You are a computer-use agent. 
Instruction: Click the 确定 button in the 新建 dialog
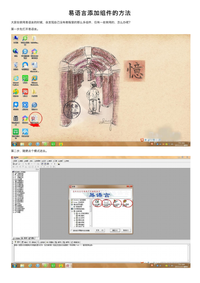click(x=115, y=231)
